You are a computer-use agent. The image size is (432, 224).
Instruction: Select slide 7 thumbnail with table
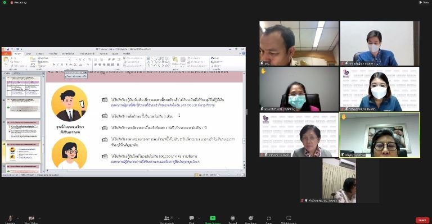click(x=23, y=86)
